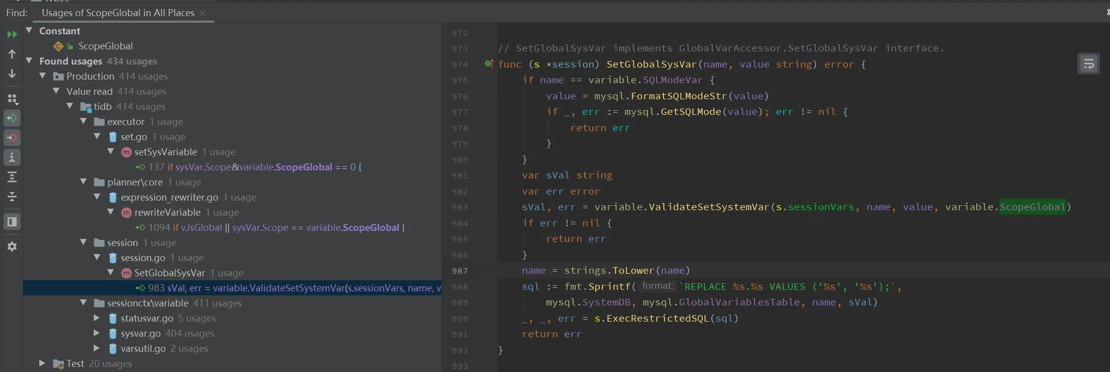Expand the Test 20 usages node
Image resolution: width=1110 pixels, height=372 pixels.
tap(42, 363)
